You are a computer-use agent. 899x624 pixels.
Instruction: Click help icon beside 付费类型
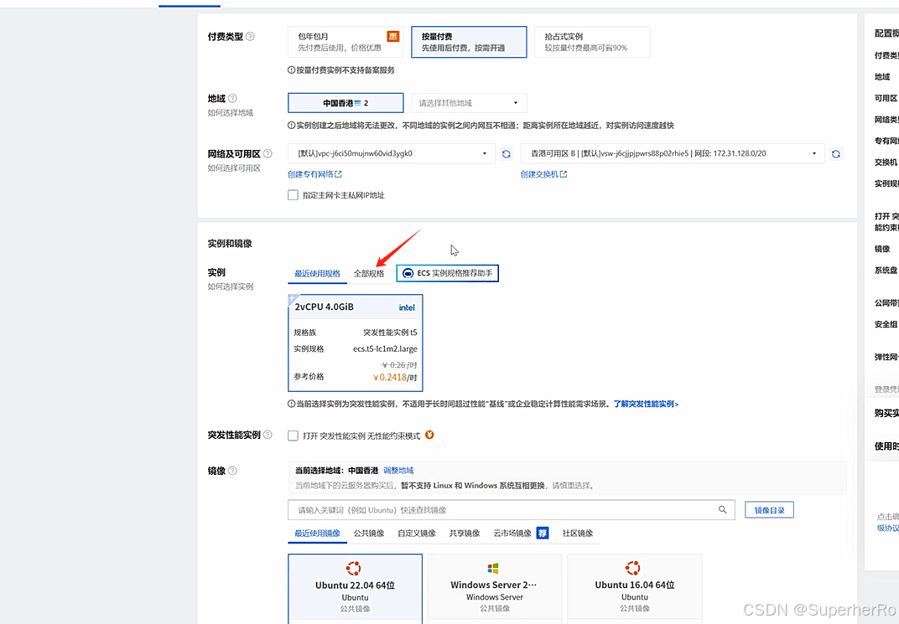click(x=250, y=36)
